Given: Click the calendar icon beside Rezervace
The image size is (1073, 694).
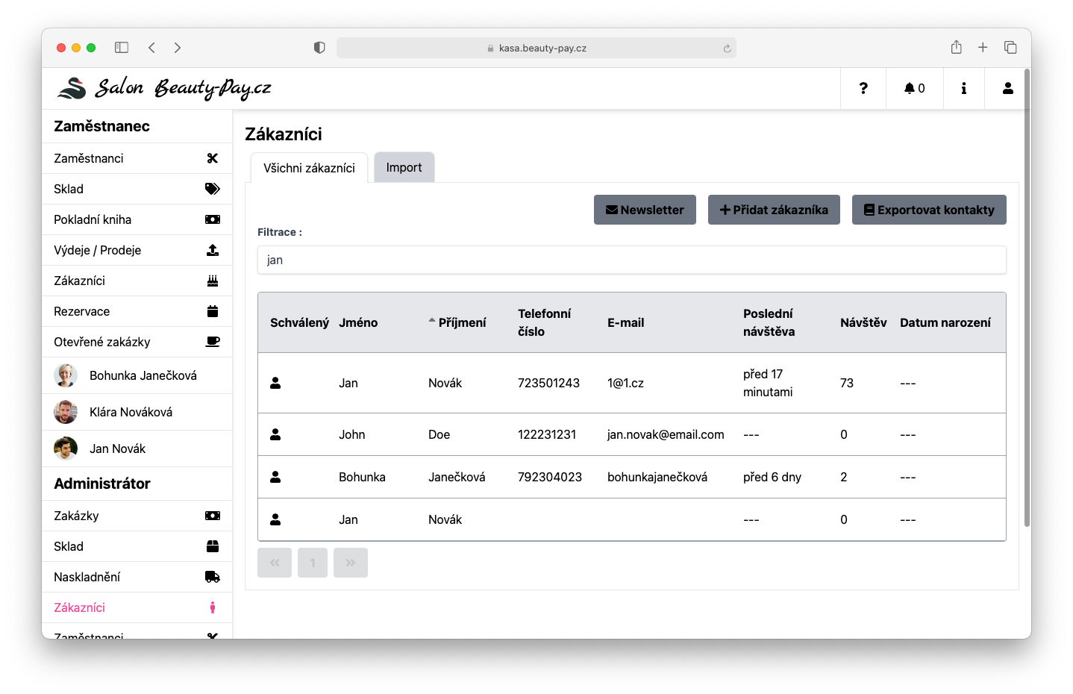Looking at the screenshot, I should click(213, 311).
